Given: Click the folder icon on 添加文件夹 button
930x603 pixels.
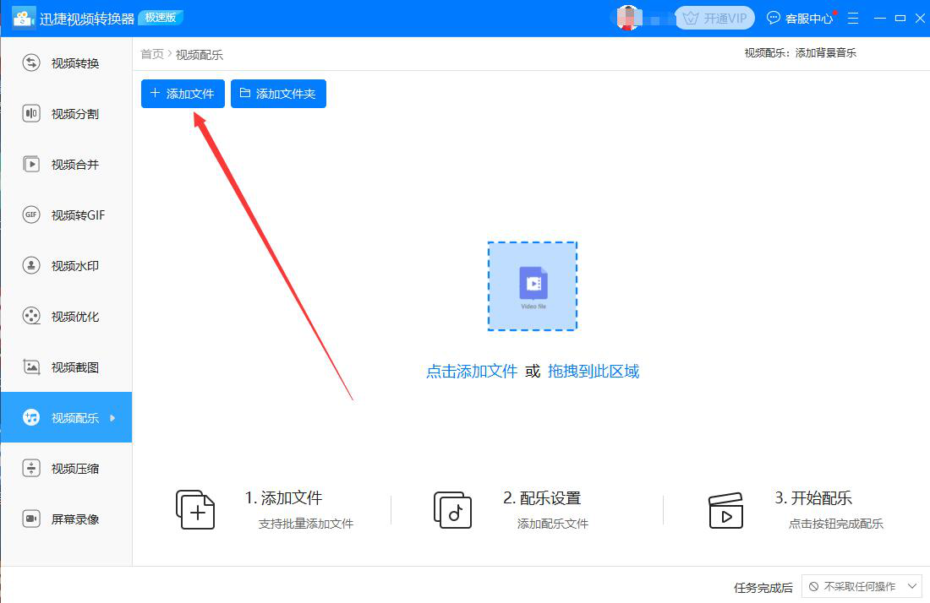Looking at the screenshot, I should (x=245, y=93).
